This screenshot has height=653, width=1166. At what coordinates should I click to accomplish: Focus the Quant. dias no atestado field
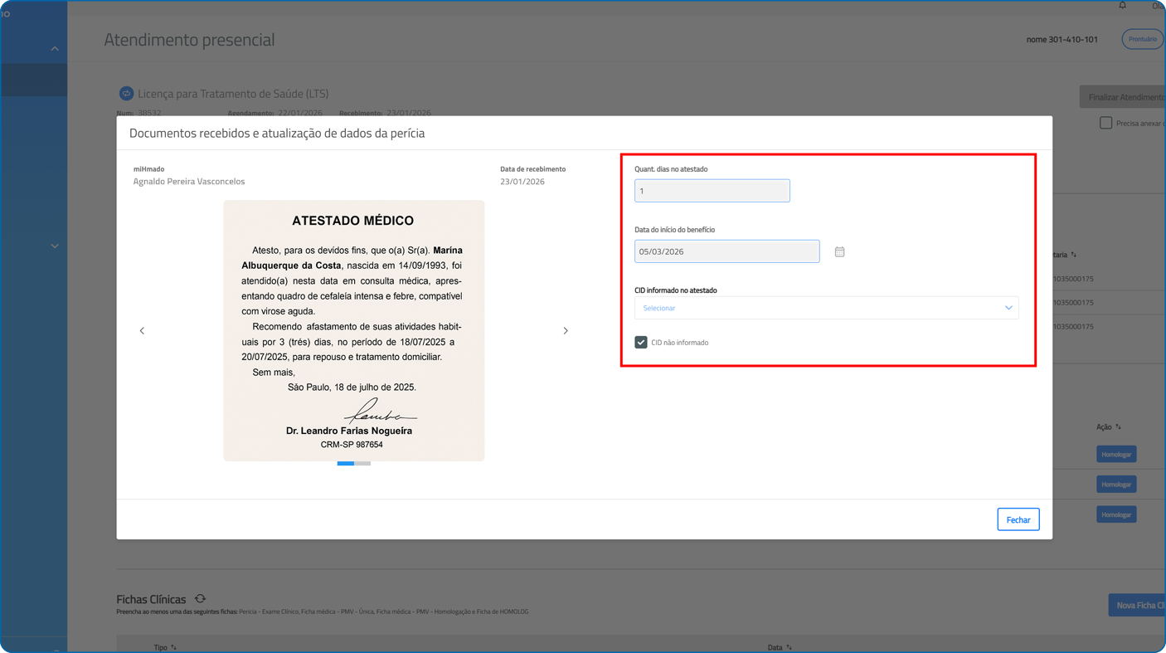click(x=712, y=191)
